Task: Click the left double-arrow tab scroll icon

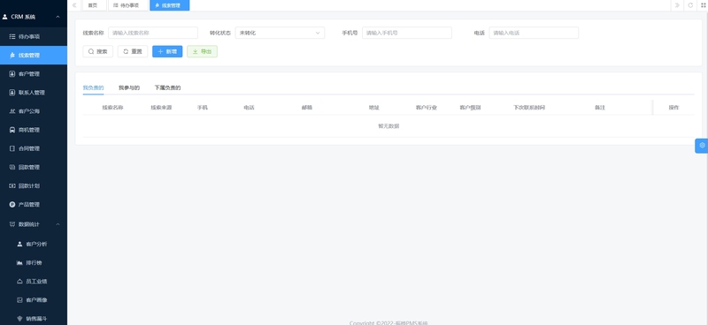Action: [74, 5]
